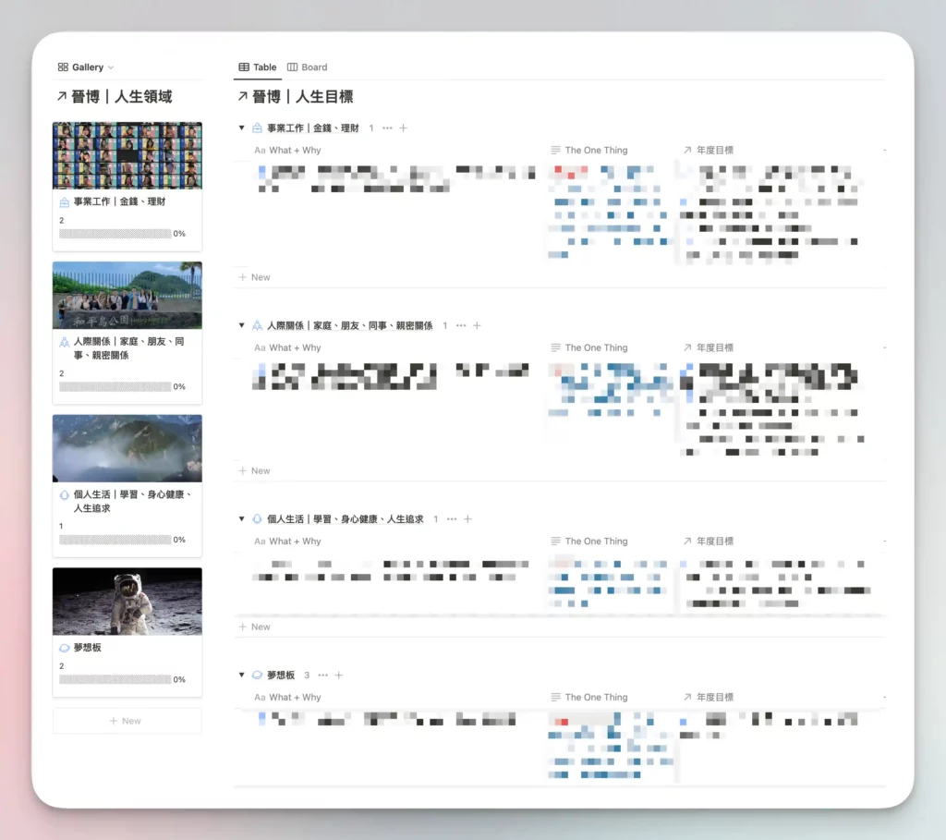The width and height of the screenshot is (946, 840).
Task: Add entry to 個人生活 group via plus icon
Action: click(x=467, y=519)
